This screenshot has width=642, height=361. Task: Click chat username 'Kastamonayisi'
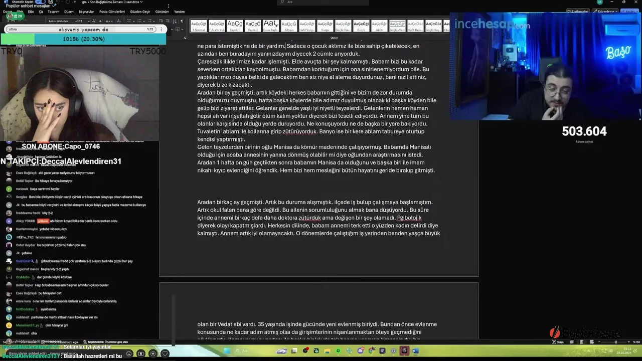point(26,229)
